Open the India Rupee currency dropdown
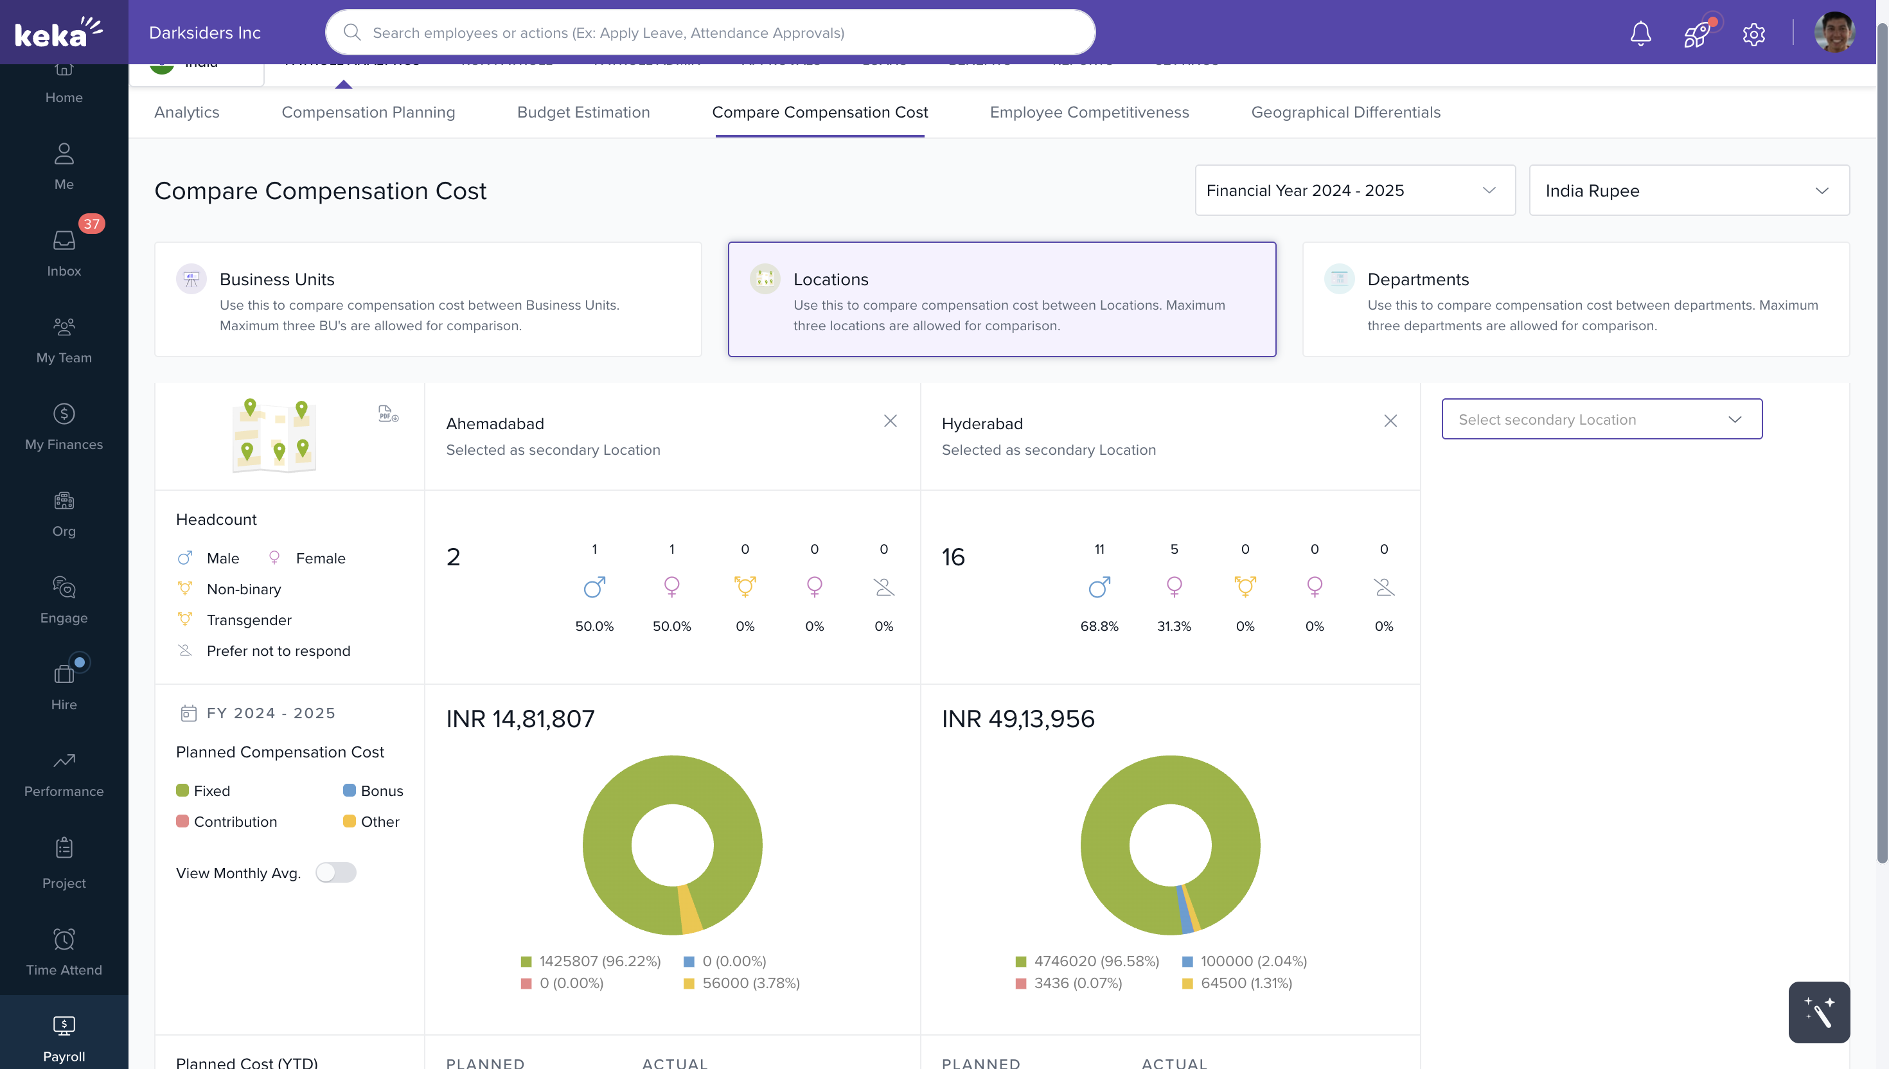 pos(1688,190)
